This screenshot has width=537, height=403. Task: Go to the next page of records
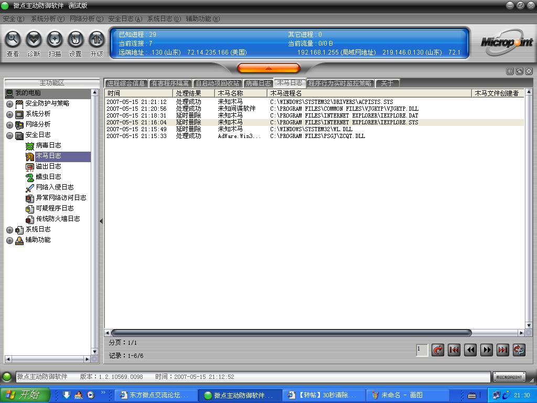[487, 350]
